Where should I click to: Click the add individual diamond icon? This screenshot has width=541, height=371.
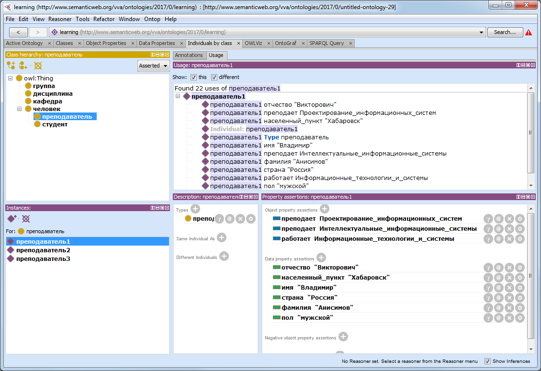pyautogui.click(x=11, y=219)
